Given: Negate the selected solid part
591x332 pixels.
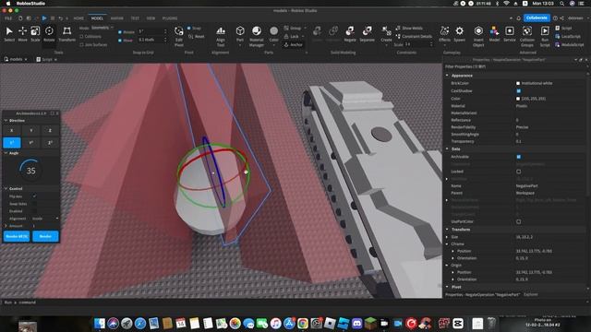Looking at the screenshot, I should [x=350, y=34].
